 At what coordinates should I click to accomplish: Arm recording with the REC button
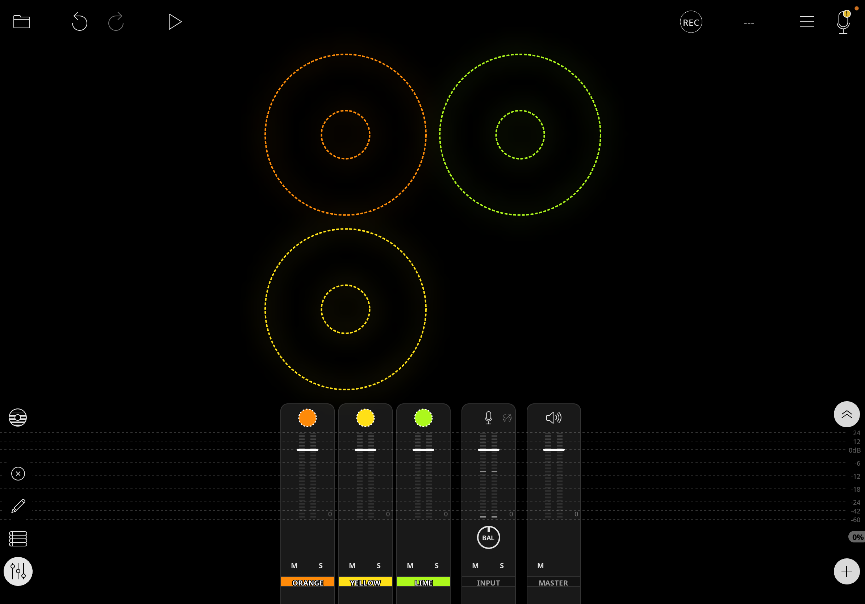(690, 22)
